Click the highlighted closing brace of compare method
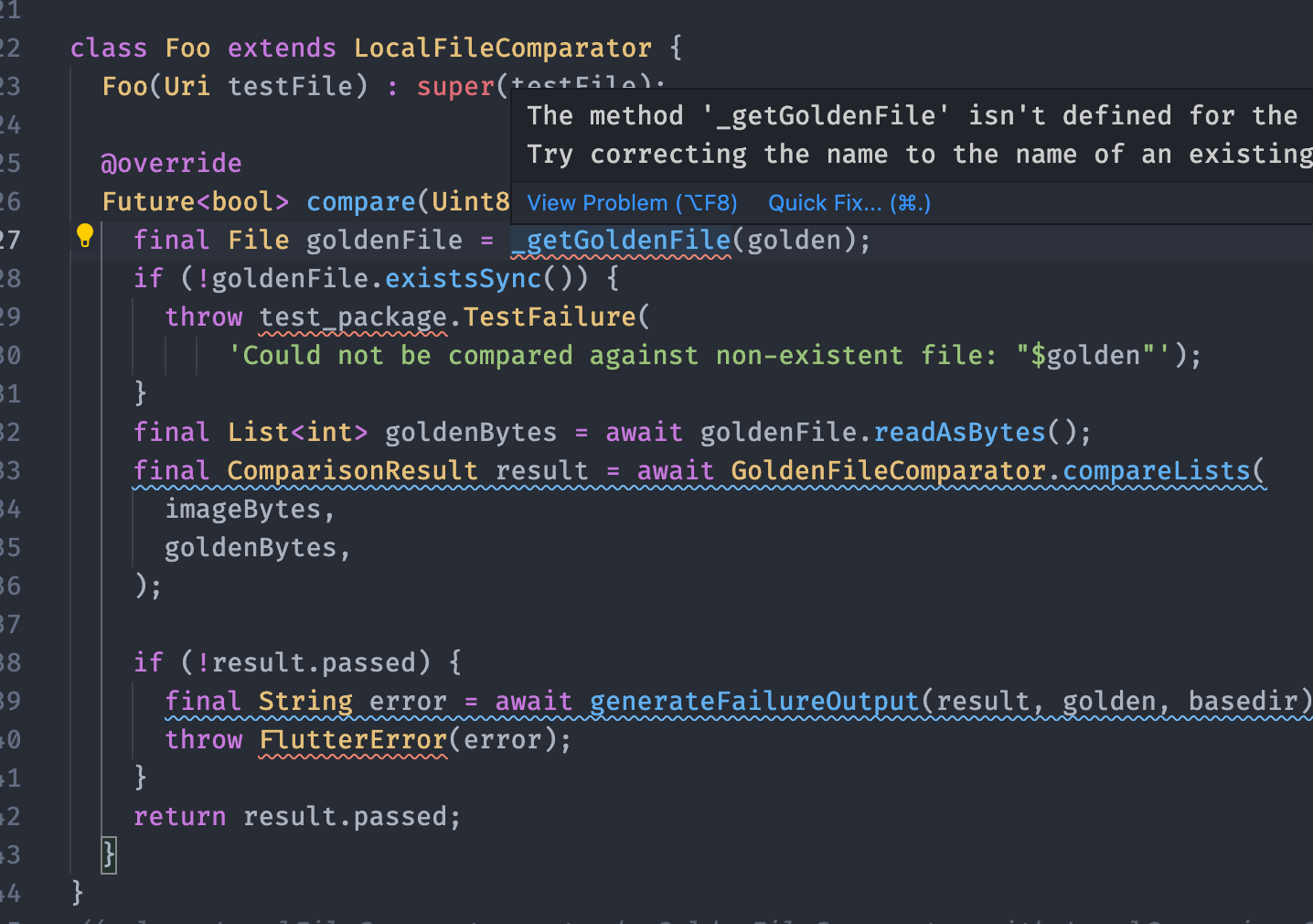The image size is (1313, 924). pos(109,855)
